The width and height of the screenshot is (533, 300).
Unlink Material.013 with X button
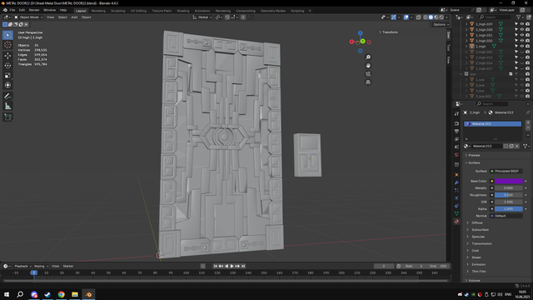point(516,147)
